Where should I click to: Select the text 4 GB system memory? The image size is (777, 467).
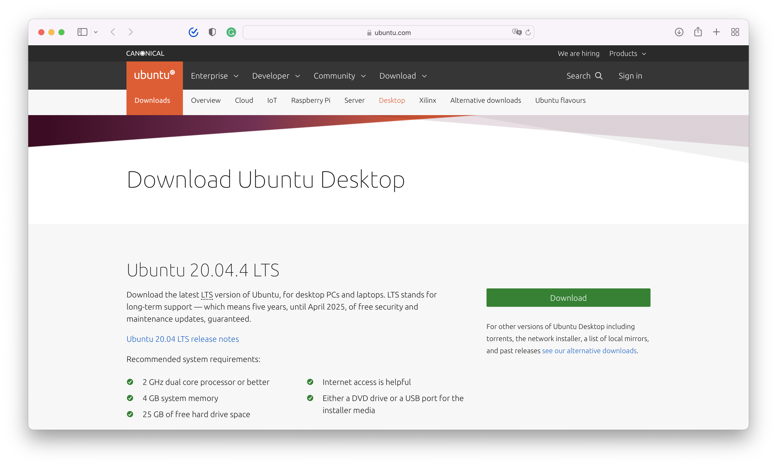pos(180,398)
